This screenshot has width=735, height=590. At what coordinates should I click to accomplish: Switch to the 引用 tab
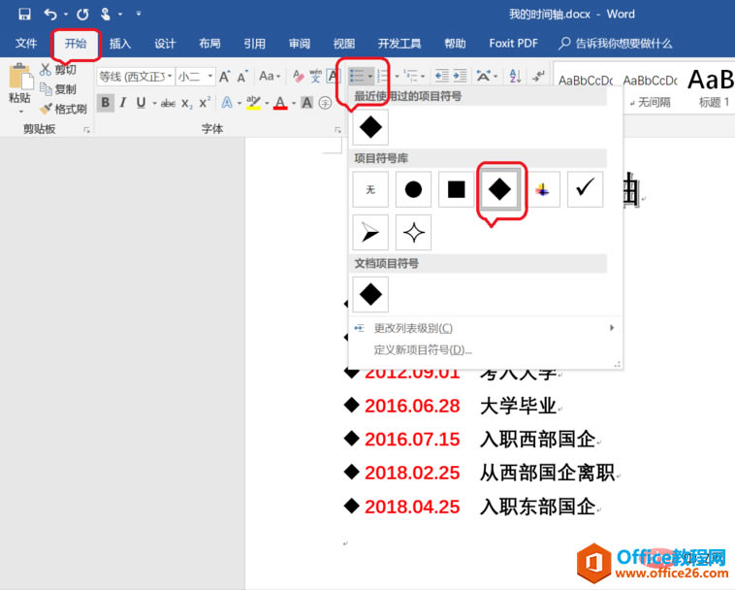click(x=254, y=44)
